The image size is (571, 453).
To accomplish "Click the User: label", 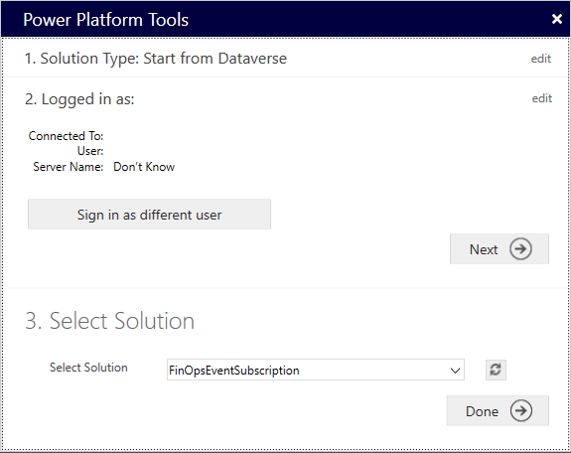I will tap(90, 151).
